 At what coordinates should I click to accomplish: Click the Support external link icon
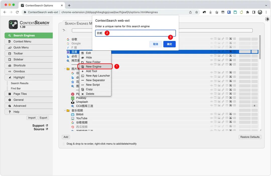pos(47,125)
